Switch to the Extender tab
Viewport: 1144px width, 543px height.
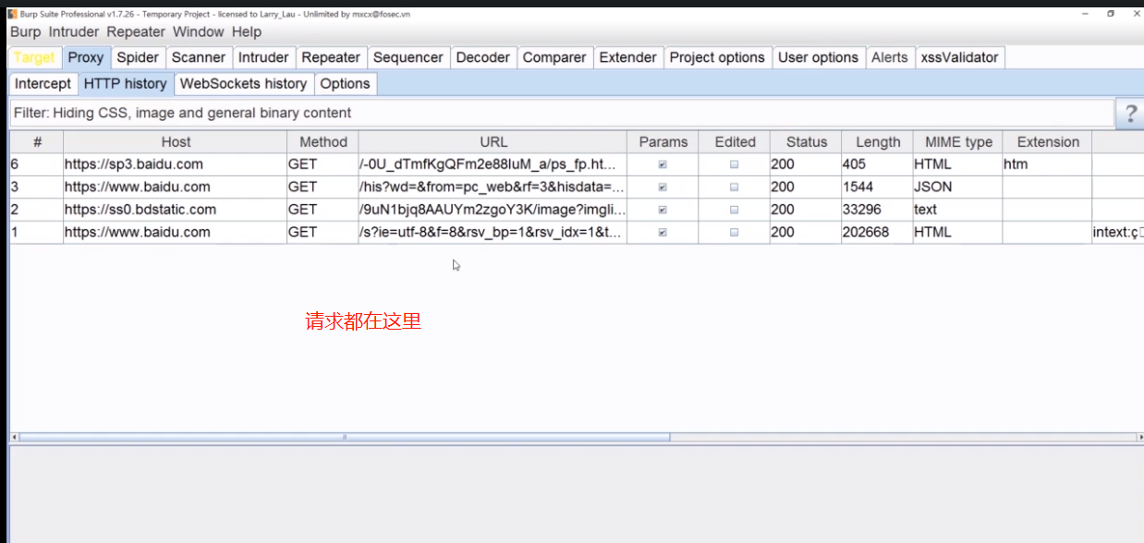coord(628,57)
